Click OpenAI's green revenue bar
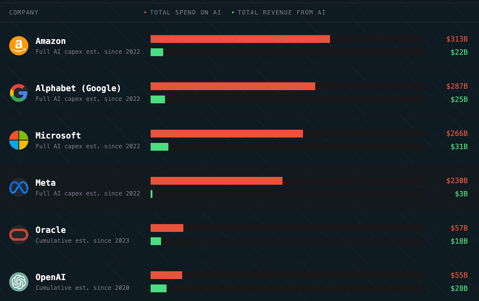Image resolution: width=479 pixels, height=301 pixels. coord(159,288)
